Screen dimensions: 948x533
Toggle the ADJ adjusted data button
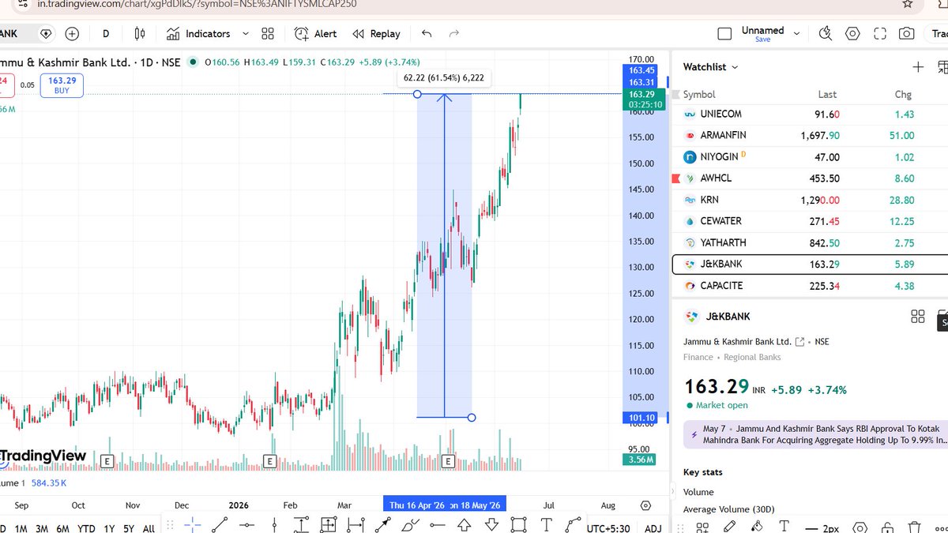point(653,528)
